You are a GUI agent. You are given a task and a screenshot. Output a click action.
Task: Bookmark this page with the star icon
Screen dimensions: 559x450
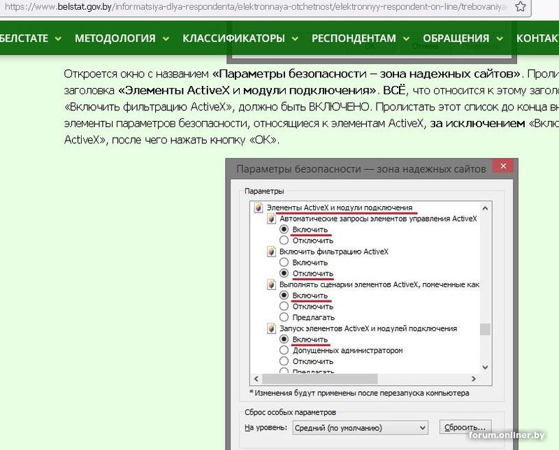click(x=520, y=6)
